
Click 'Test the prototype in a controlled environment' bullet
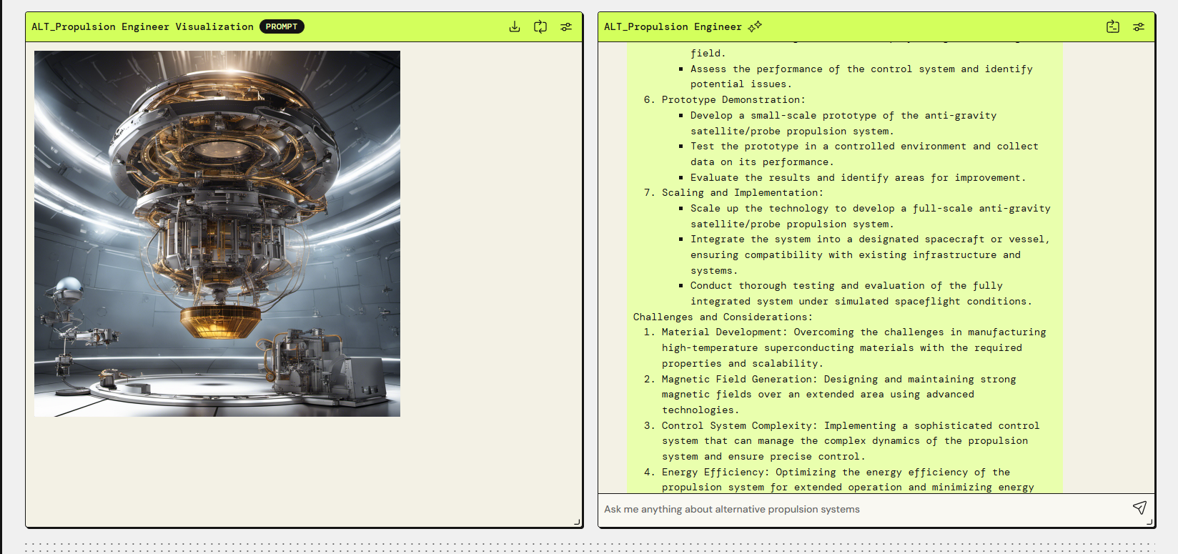(864, 154)
